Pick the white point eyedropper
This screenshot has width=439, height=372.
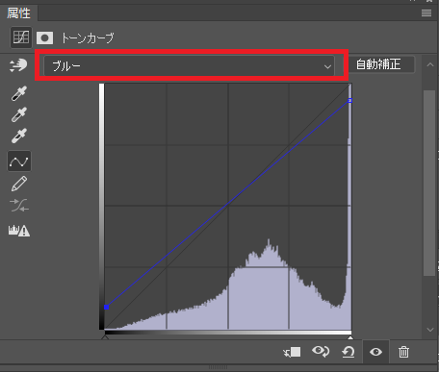pos(19,136)
